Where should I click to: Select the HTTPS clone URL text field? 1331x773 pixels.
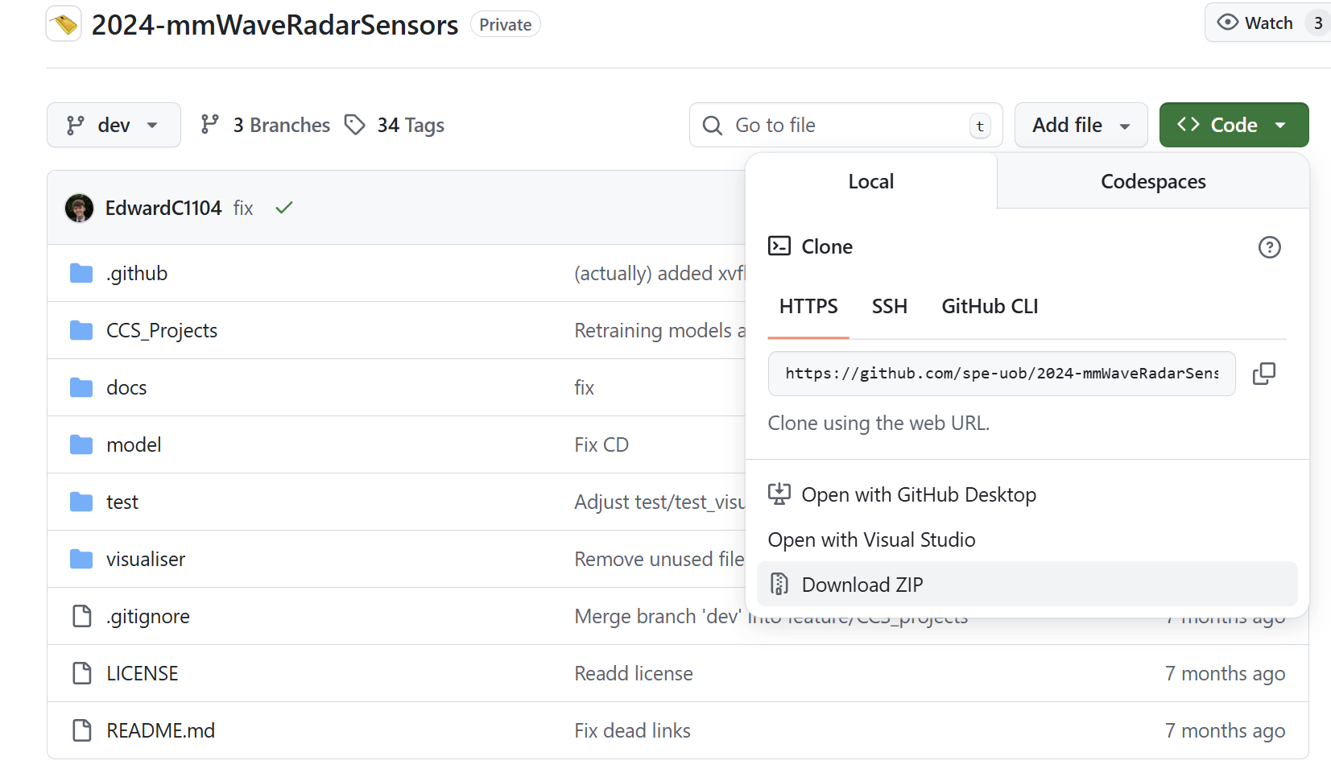point(1002,374)
